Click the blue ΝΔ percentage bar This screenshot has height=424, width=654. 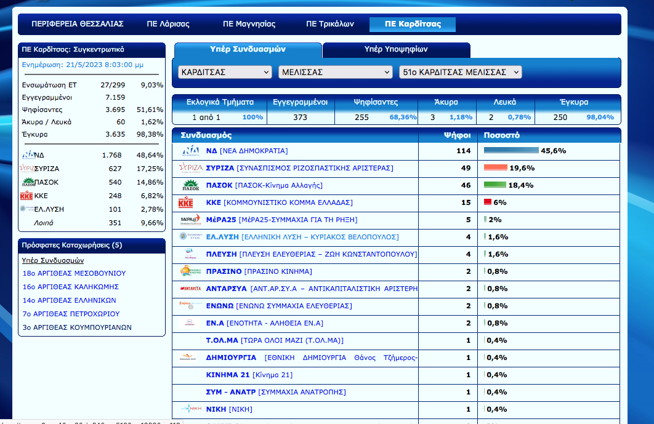(x=511, y=151)
